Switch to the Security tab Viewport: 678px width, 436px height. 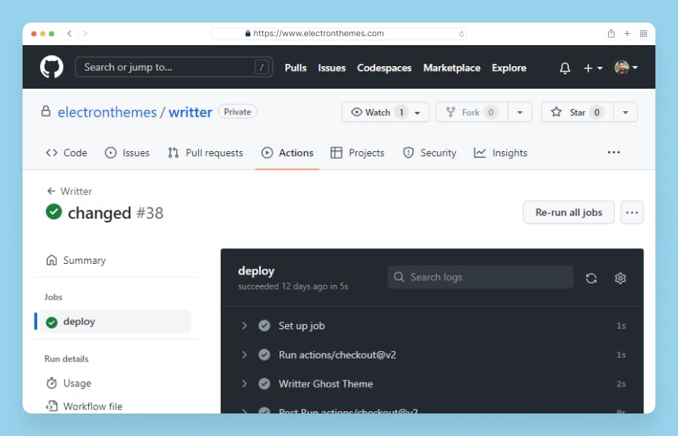[x=429, y=153]
